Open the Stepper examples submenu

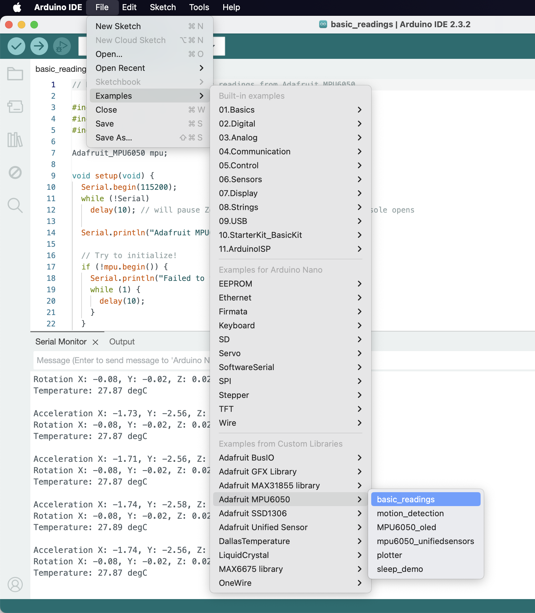click(x=290, y=395)
